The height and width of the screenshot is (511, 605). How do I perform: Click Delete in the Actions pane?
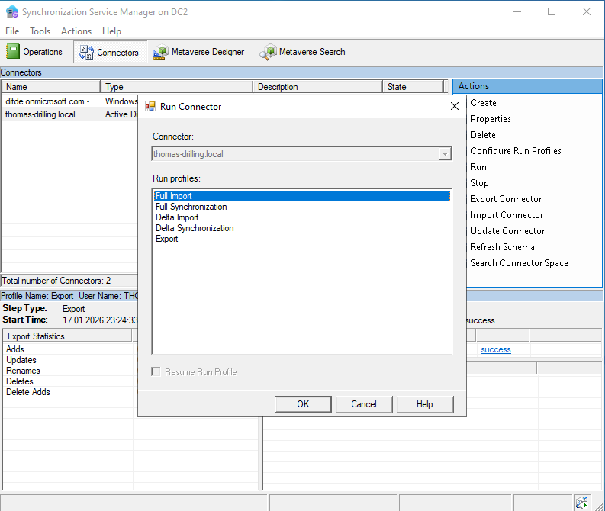(483, 135)
